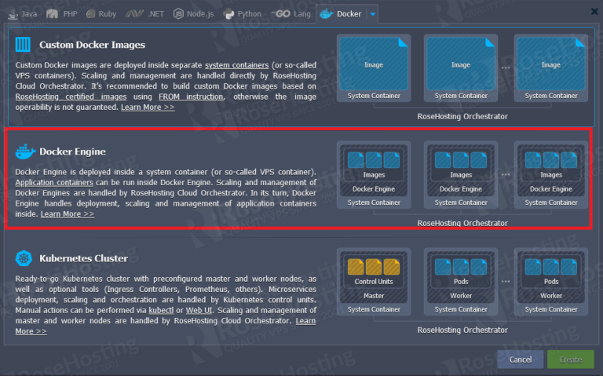This screenshot has width=603, height=376.
Task: Close the dialog with the X icon
Action: [594, 12]
